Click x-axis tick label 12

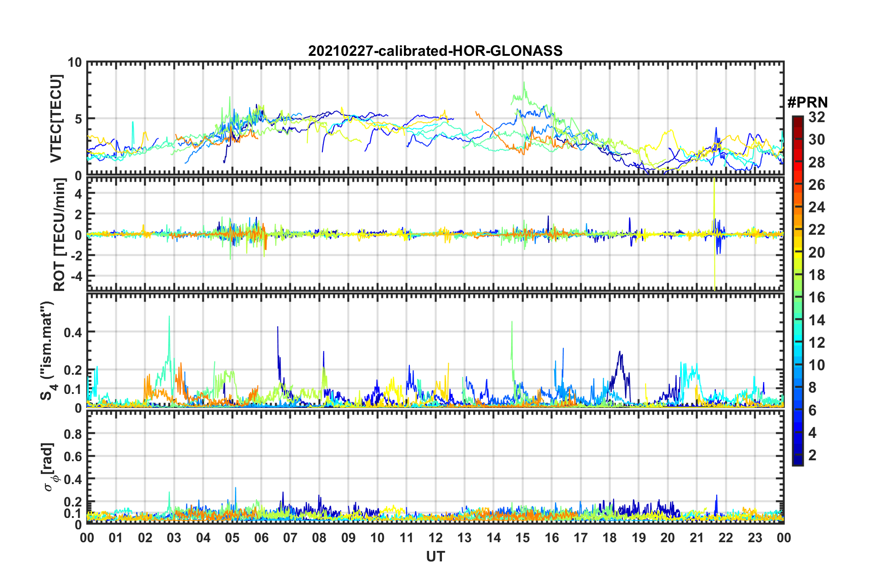click(x=435, y=538)
